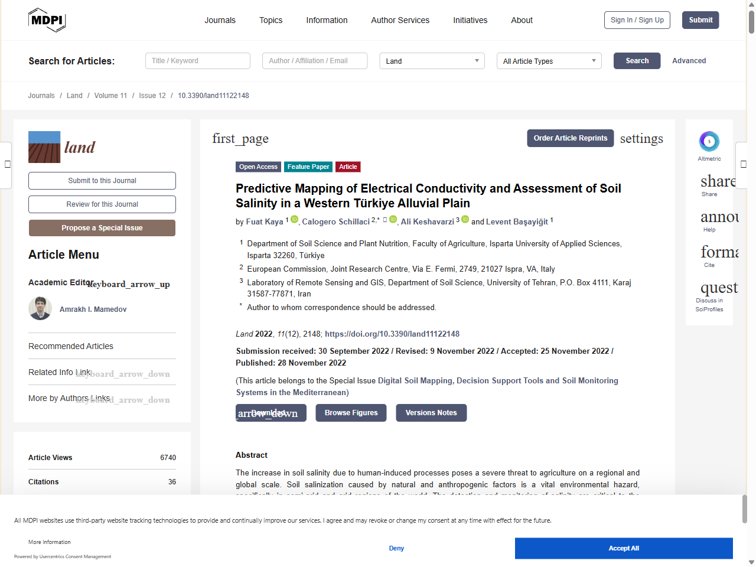The image size is (756, 567).
Task: Click the Share icon in sidebar
Action: pos(718,181)
